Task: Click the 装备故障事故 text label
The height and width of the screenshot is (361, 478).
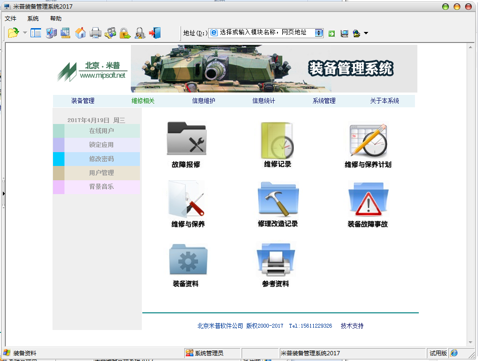Action: pos(368,224)
